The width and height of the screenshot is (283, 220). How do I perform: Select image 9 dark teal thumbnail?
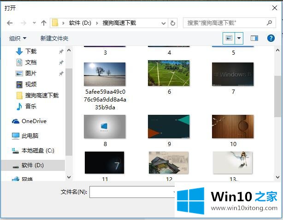[169, 127]
